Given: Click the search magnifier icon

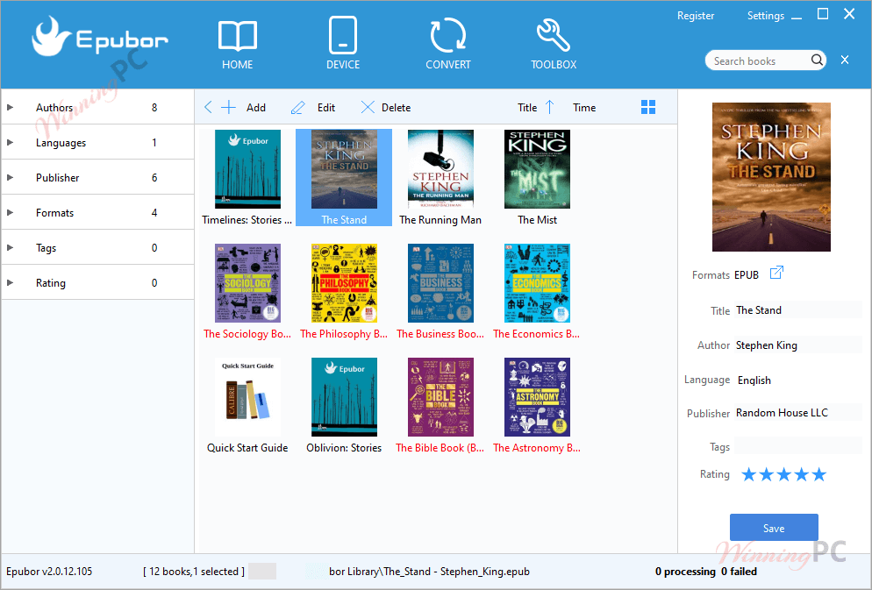Looking at the screenshot, I should [x=817, y=60].
